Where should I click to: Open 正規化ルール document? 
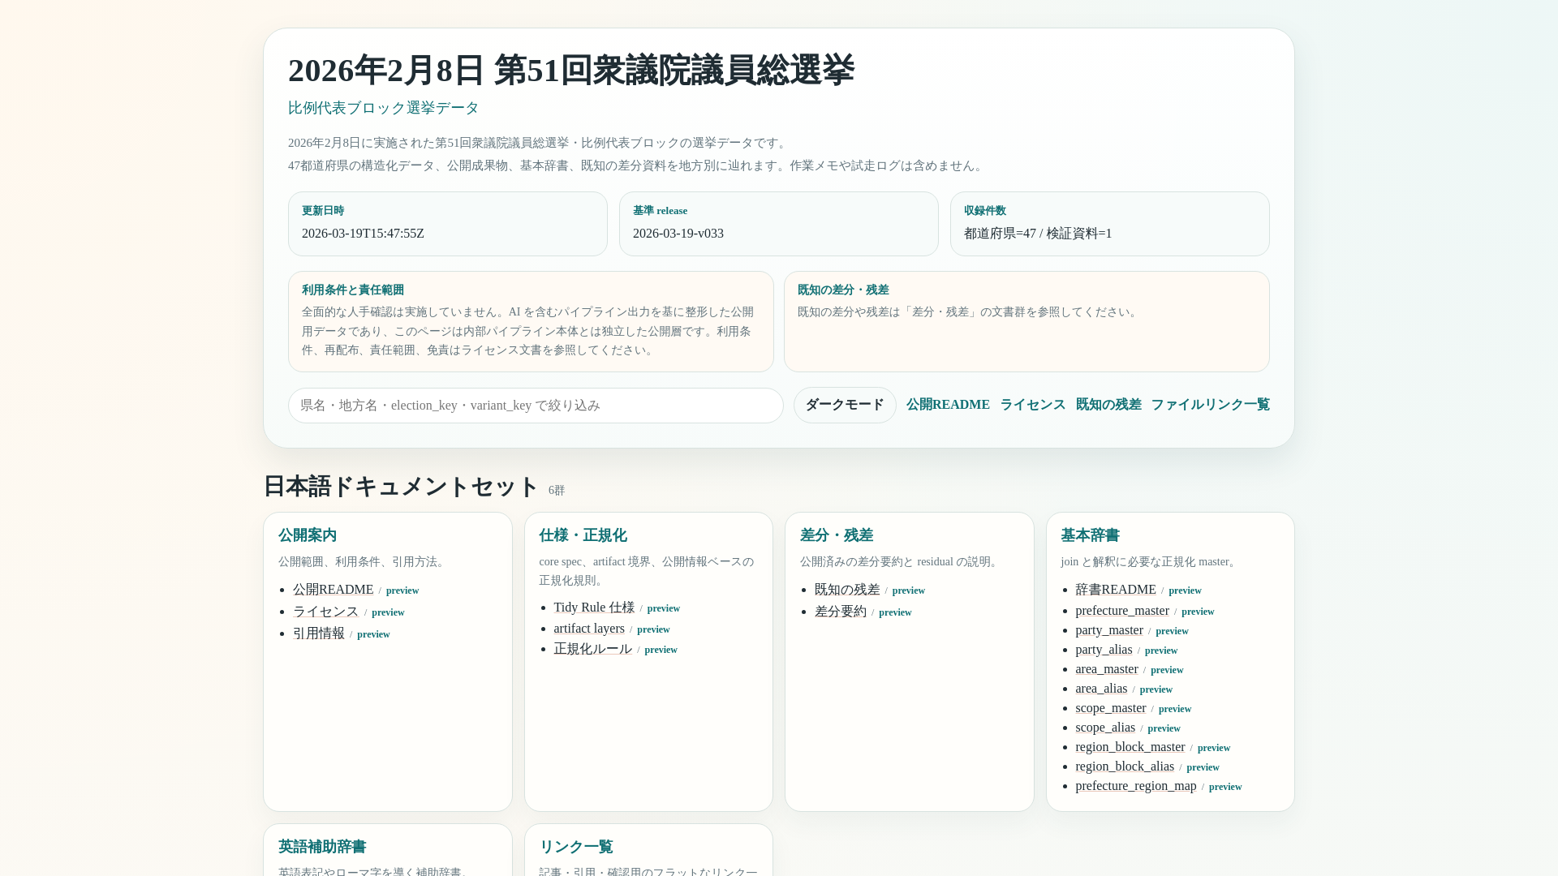click(592, 649)
